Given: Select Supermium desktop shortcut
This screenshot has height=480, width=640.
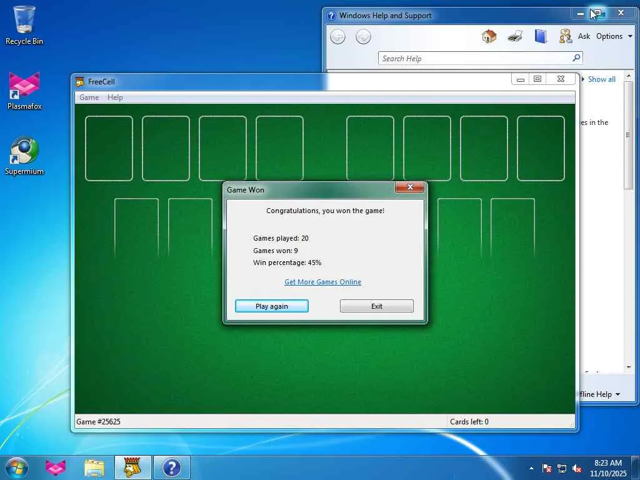Looking at the screenshot, I should click(x=24, y=156).
